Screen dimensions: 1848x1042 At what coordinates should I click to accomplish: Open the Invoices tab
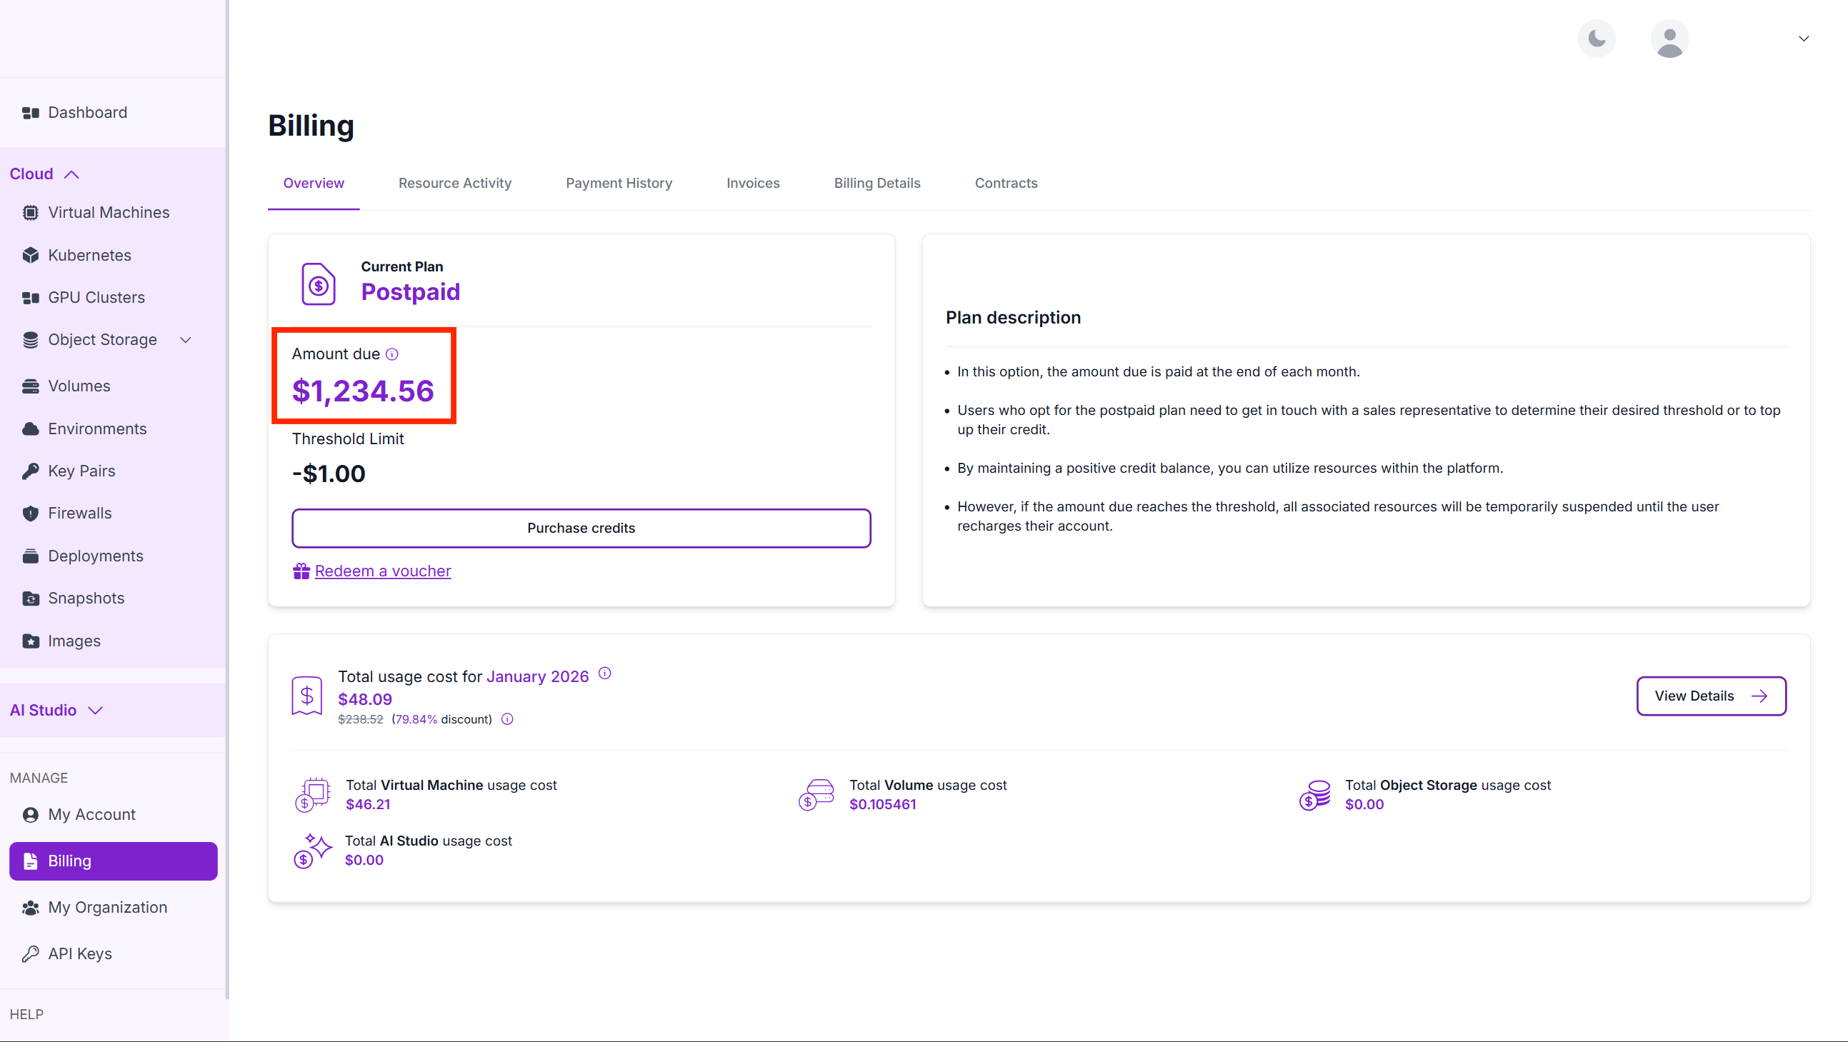pyautogui.click(x=752, y=184)
